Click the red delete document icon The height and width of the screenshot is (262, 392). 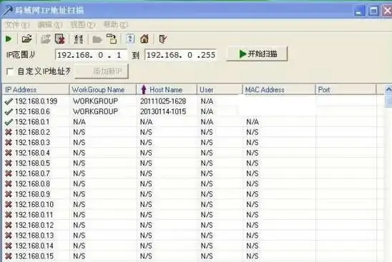click(60, 39)
